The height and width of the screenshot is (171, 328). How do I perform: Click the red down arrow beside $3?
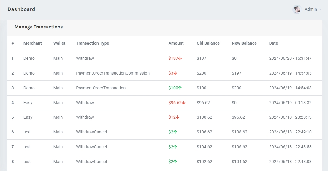point(175,73)
